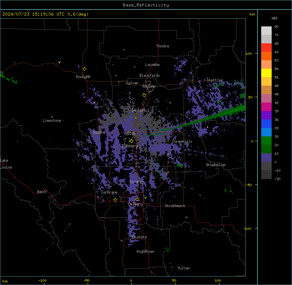Viewport: 292px width, 285px height.
Task: Click the asterisk marker above Limestone
Action: click(52, 117)
